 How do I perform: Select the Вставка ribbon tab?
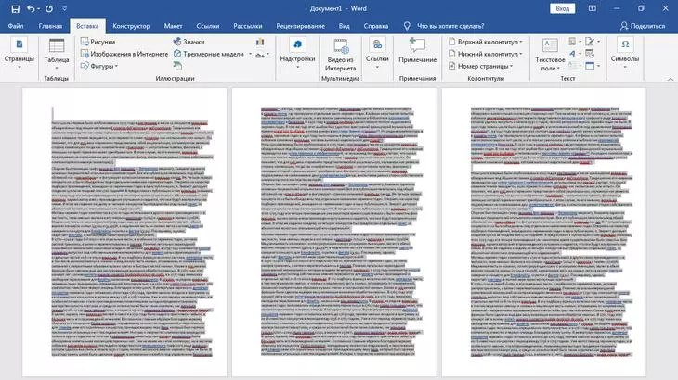[87, 26]
